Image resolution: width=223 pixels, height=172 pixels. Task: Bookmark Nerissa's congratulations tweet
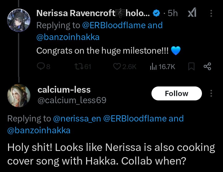191,66
